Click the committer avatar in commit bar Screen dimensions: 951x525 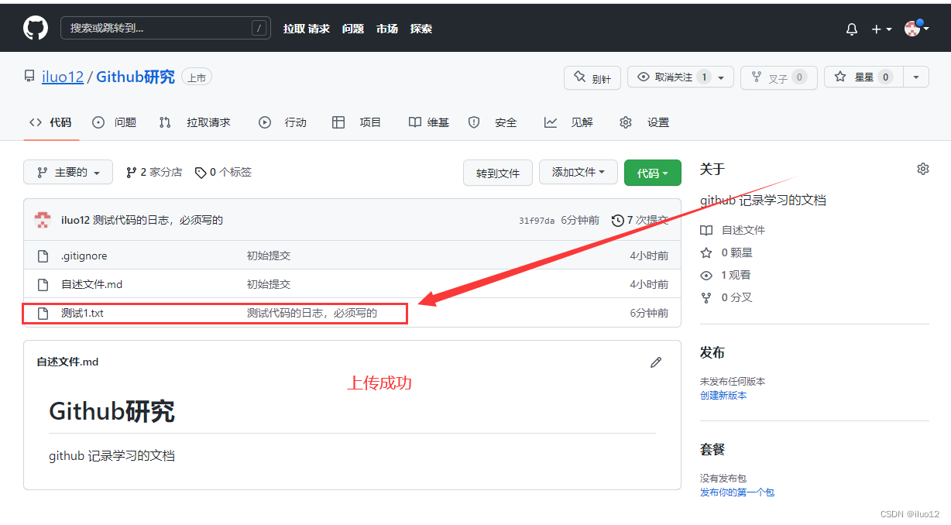[x=43, y=220]
